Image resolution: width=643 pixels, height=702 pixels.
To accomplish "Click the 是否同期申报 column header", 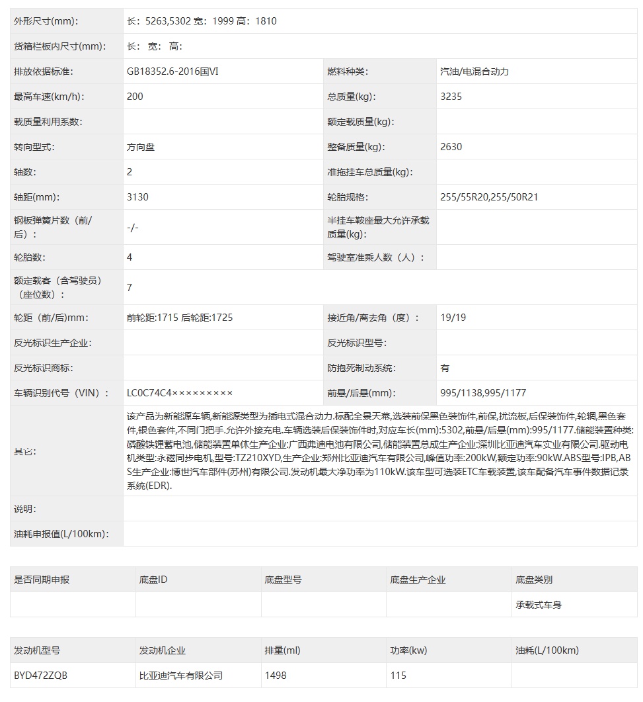I will [x=42, y=580].
